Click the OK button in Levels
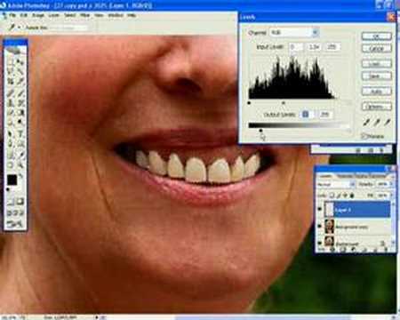 [376, 36]
